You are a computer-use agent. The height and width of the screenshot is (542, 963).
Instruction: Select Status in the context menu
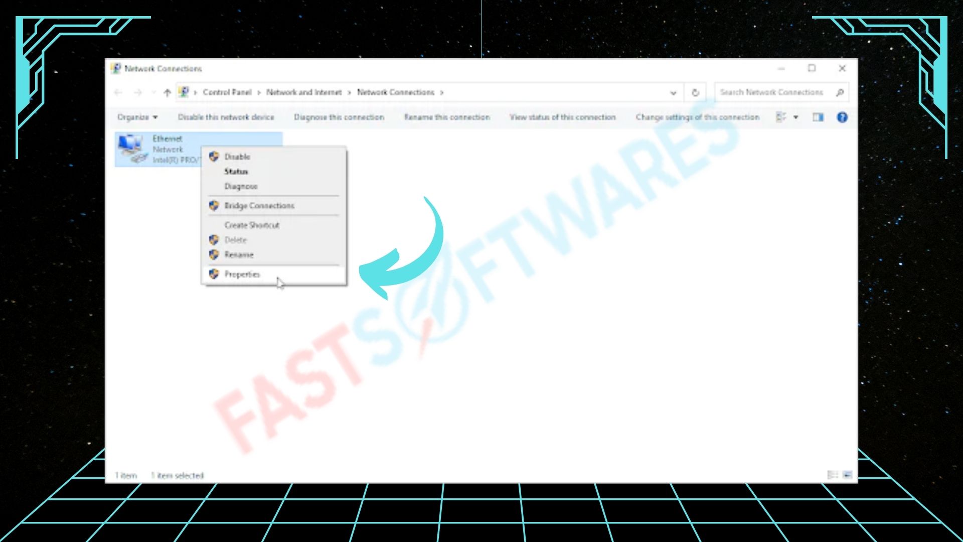(274, 172)
